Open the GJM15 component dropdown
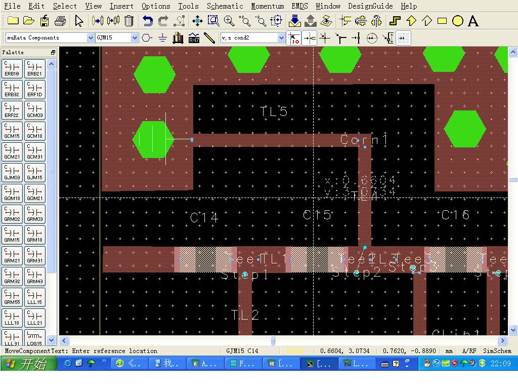Image resolution: width=518 pixels, height=389 pixels. tap(135, 37)
